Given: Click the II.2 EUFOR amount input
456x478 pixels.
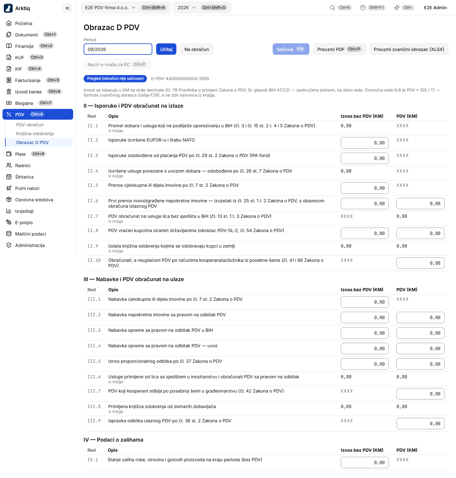Looking at the screenshot, I should (365, 143).
